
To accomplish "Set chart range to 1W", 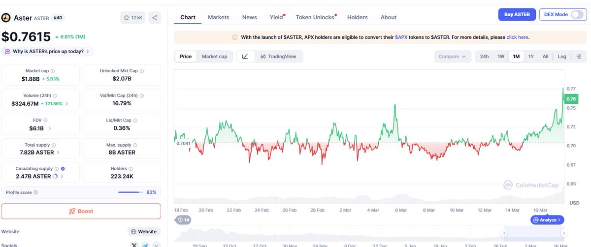I will [501, 57].
